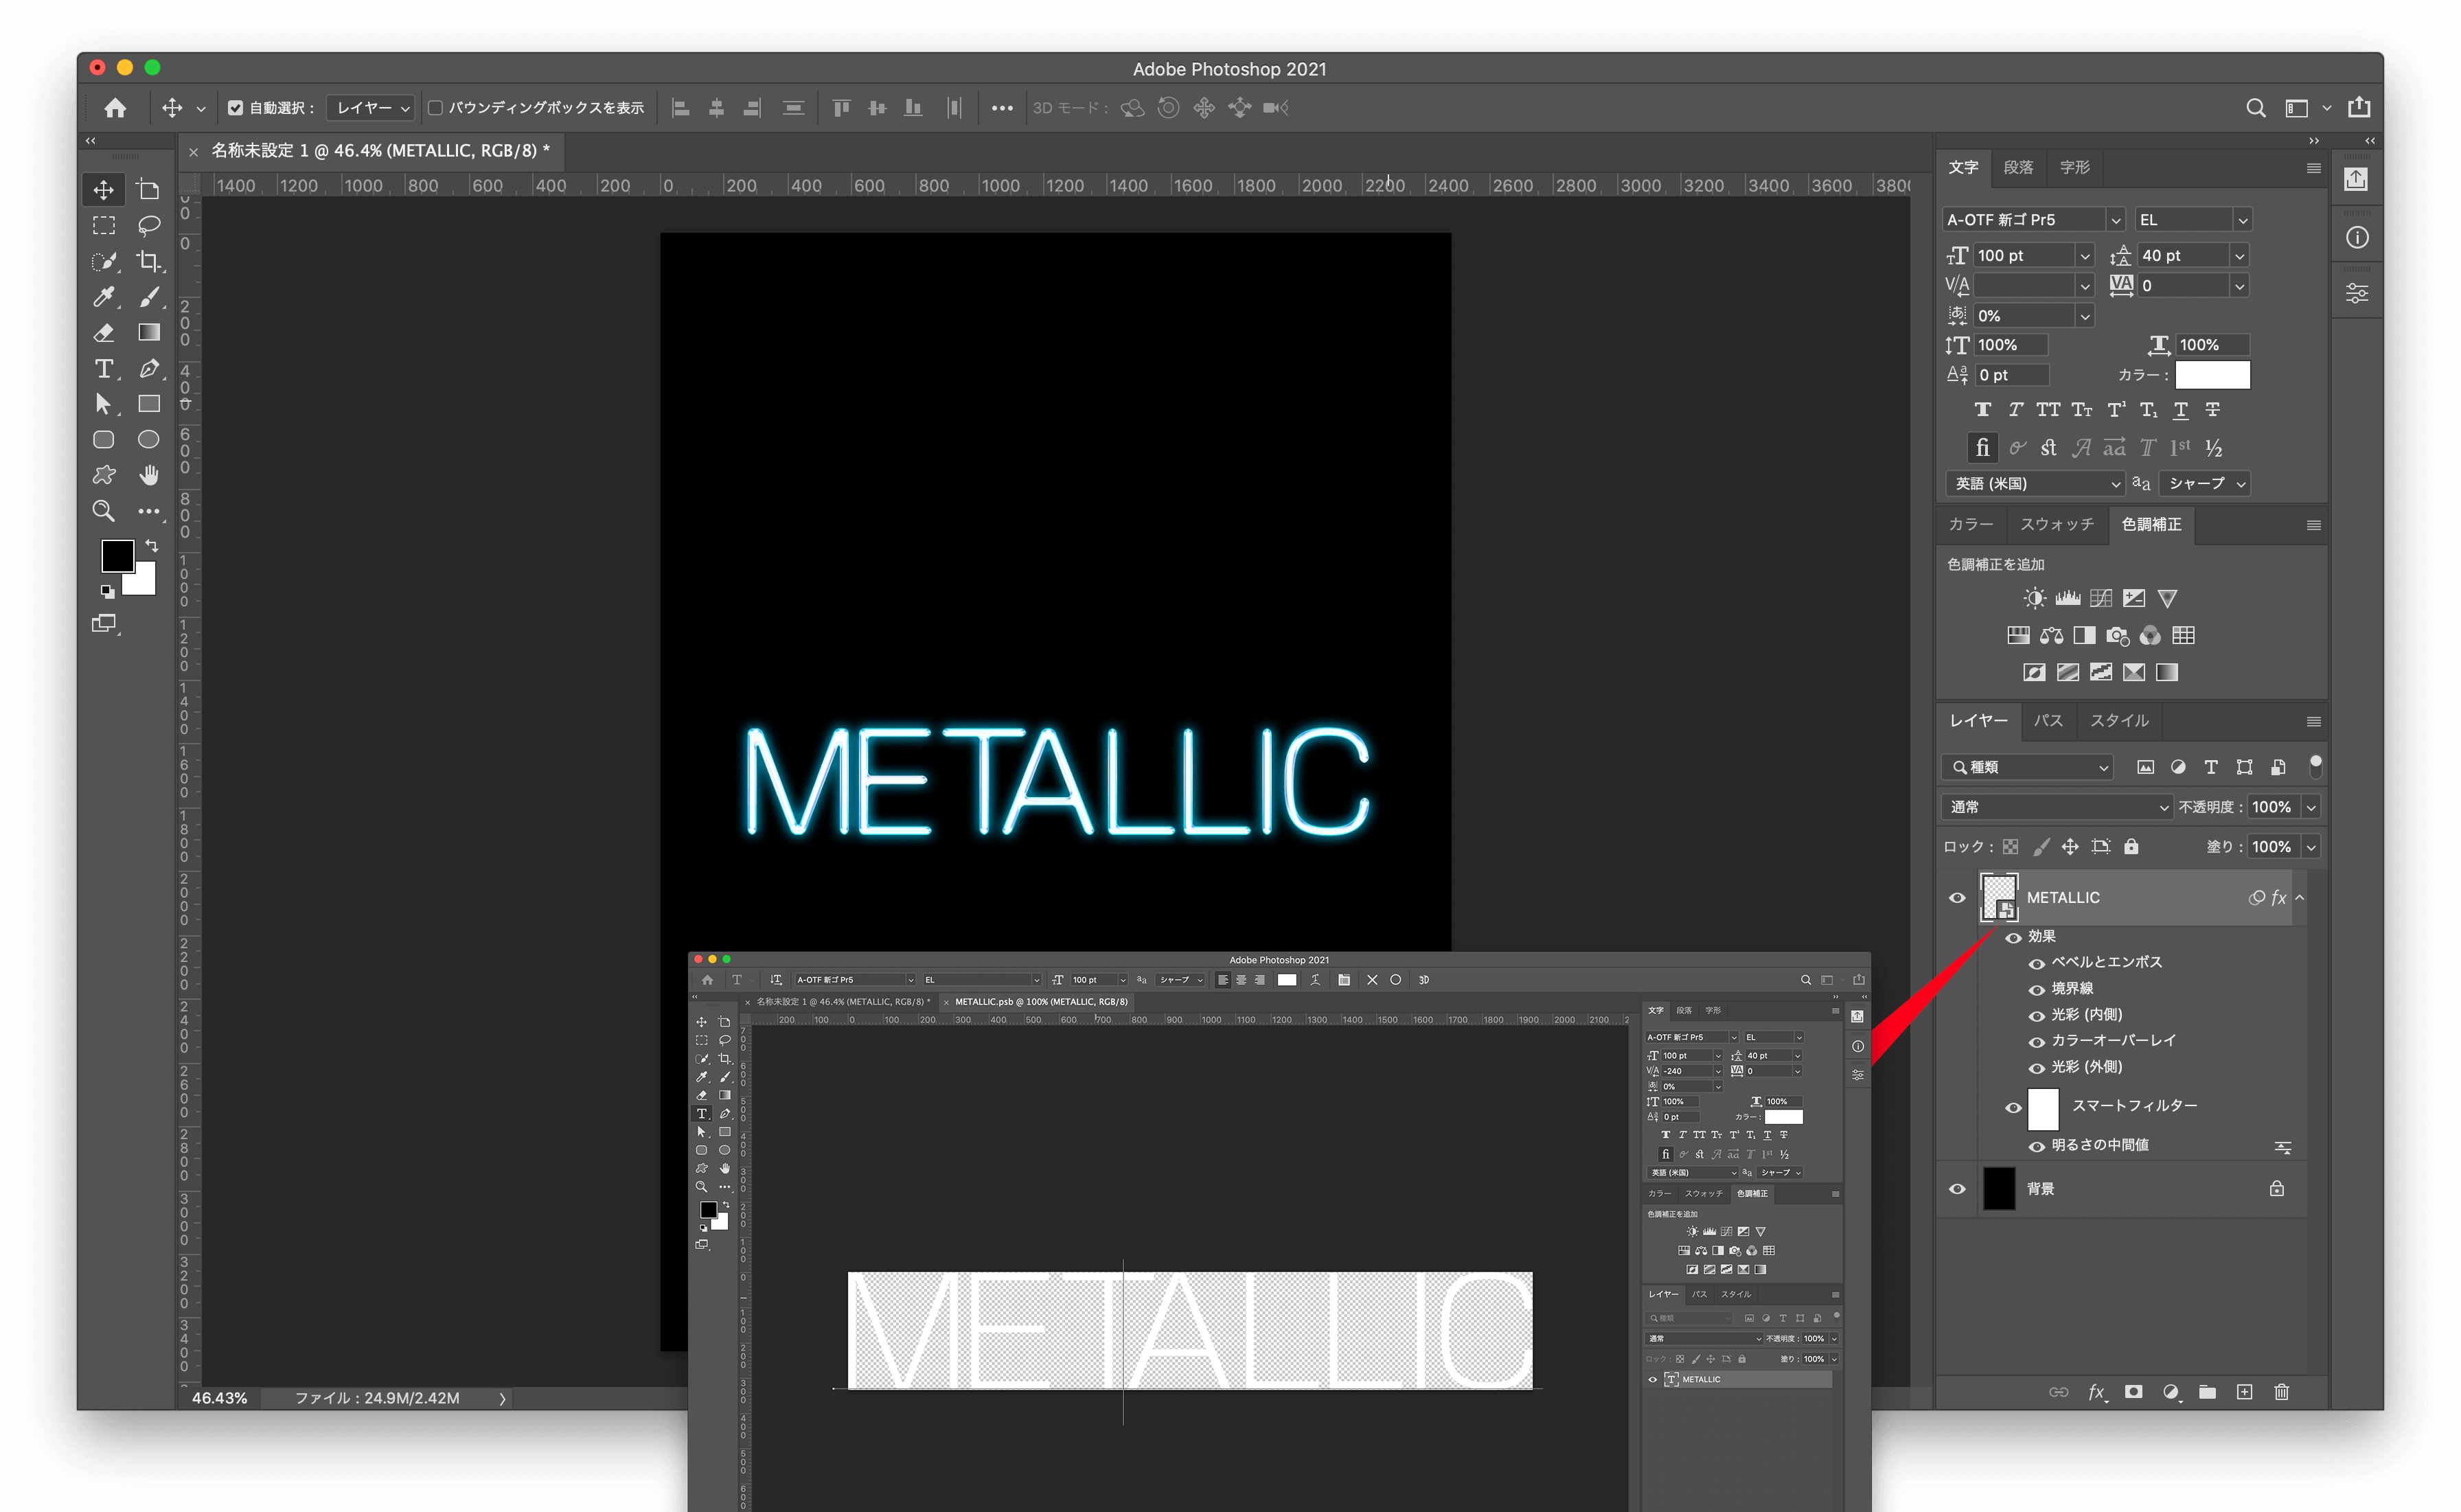2461x1512 pixels.
Task: Hide the METALLIC layer via eye icon
Action: click(x=1958, y=898)
